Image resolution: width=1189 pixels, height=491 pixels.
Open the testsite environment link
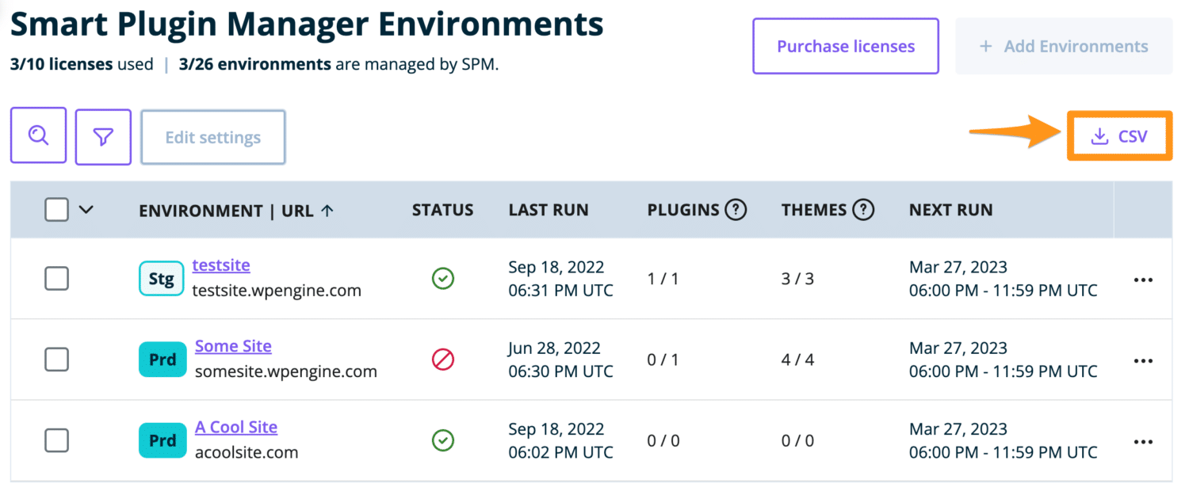221,265
